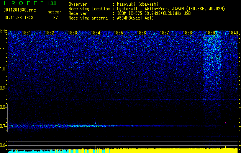This screenshot has width=241, height=153.
Task: Click the 1.0 kHz axis label
Action: point(3,69)
